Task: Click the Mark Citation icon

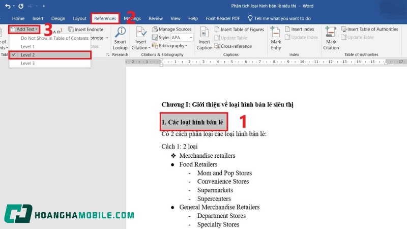Action: click(x=331, y=34)
